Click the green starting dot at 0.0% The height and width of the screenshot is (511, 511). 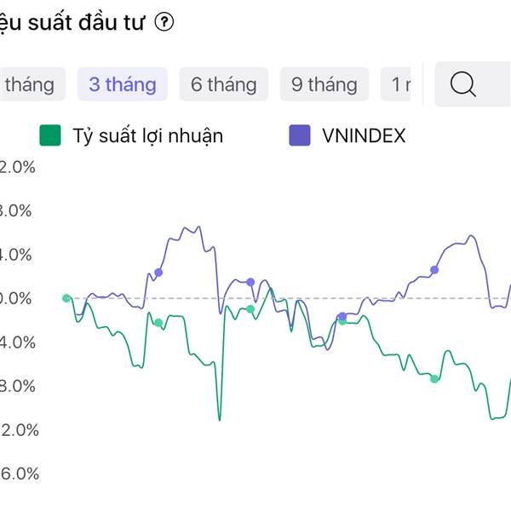(x=66, y=298)
